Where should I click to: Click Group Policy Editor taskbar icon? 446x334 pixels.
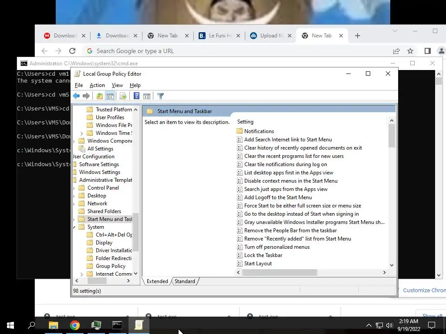[x=139, y=325]
